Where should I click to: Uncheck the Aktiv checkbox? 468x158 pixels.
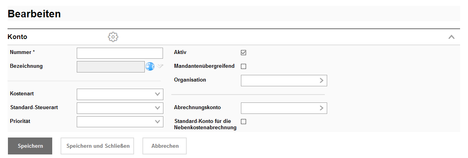click(x=244, y=53)
